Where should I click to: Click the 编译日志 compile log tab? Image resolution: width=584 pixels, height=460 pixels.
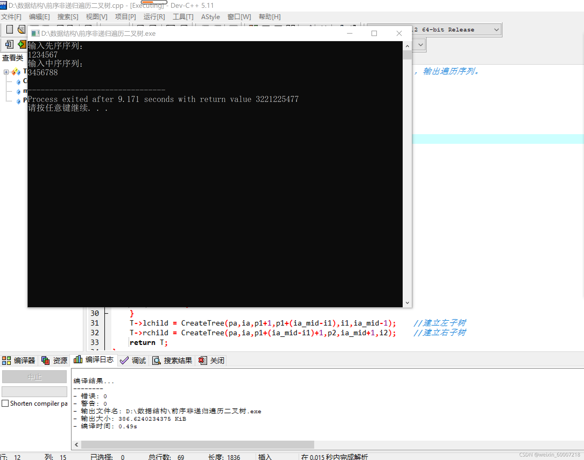click(94, 360)
